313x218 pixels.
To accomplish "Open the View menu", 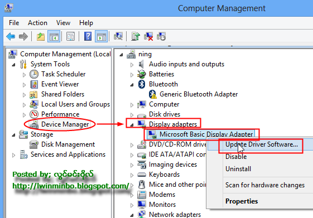I will pyautogui.click(x=63, y=23).
